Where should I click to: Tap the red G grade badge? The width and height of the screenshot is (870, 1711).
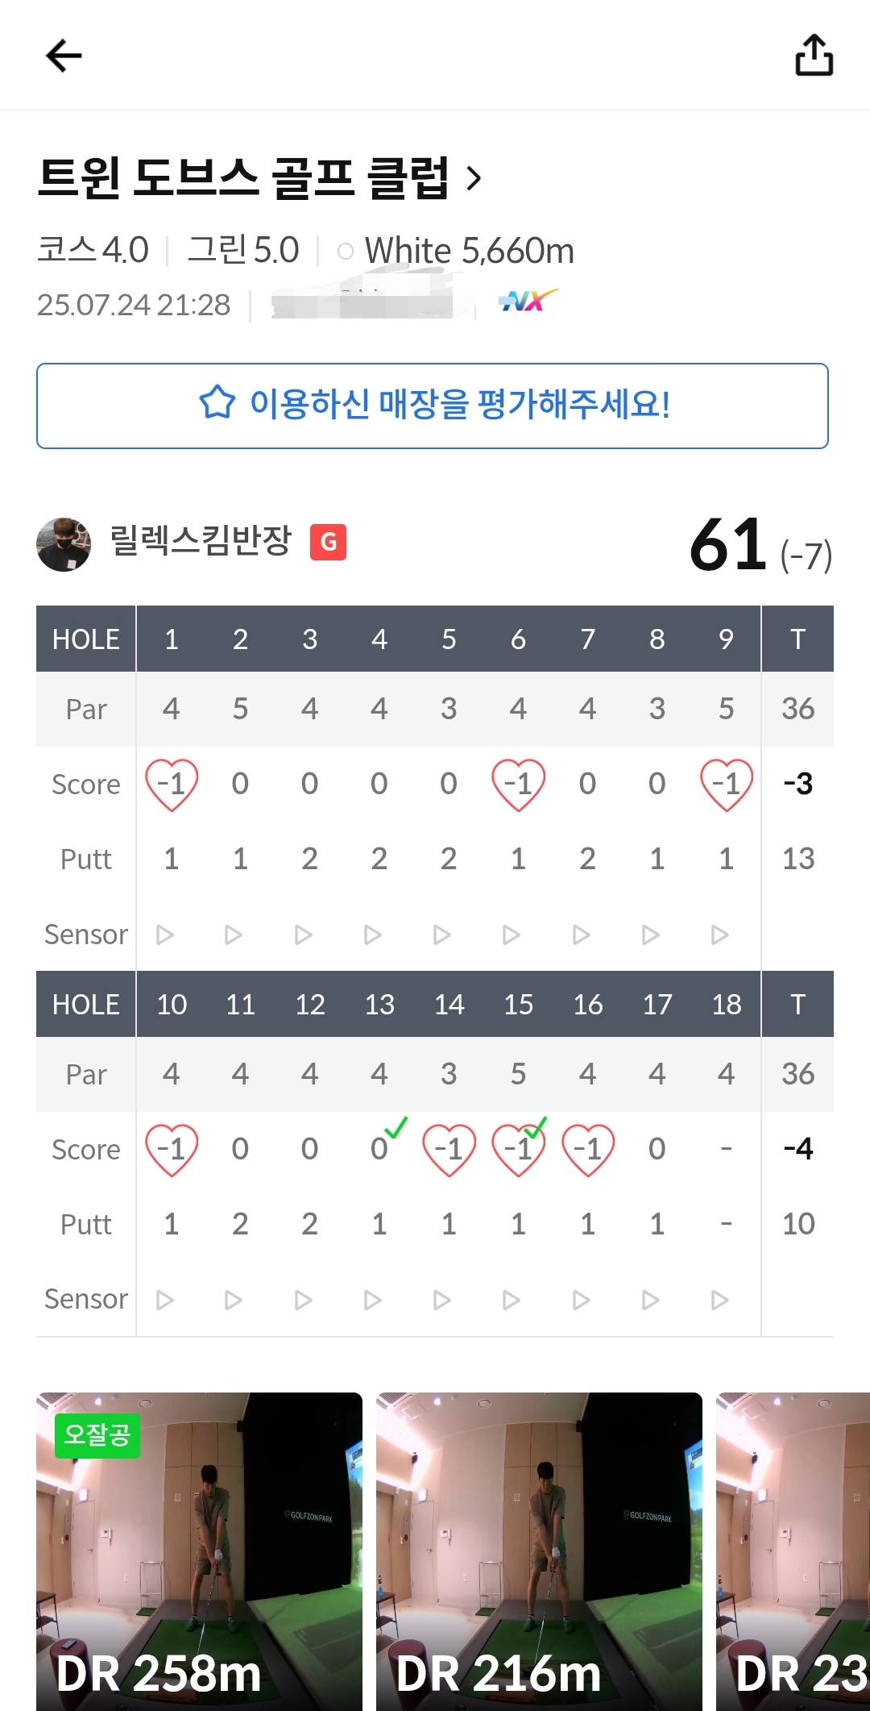coord(329,542)
